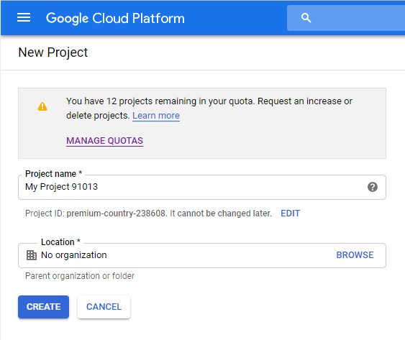Click the Project name text field

pos(202,187)
